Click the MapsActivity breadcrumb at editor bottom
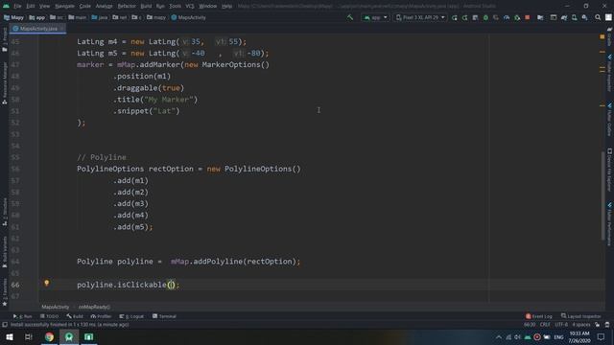The width and height of the screenshot is (614, 345). 56,307
